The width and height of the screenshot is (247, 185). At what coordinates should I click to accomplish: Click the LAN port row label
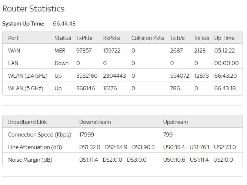(x=13, y=63)
